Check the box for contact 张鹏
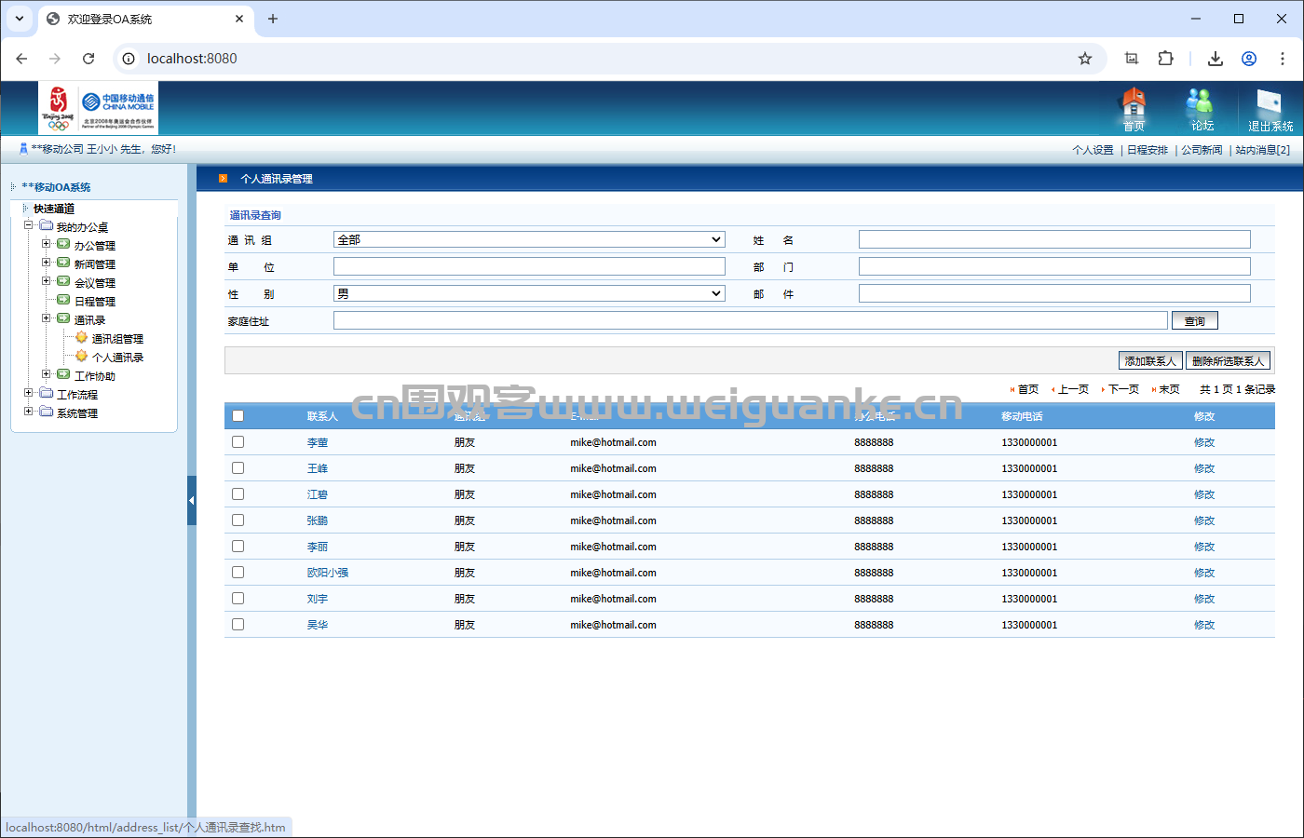Screen dimensions: 1304x838 coord(238,520)
